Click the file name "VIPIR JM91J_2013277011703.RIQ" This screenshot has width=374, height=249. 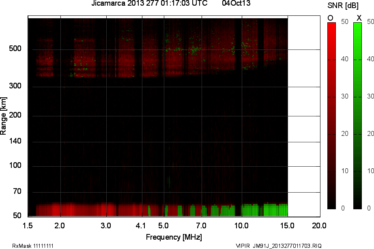279,246
